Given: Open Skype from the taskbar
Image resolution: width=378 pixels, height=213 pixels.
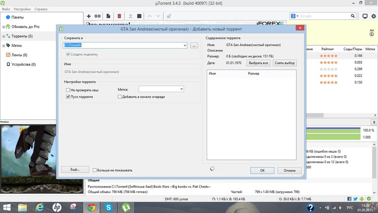Looking at the screenshot, I should pos(108,207).
